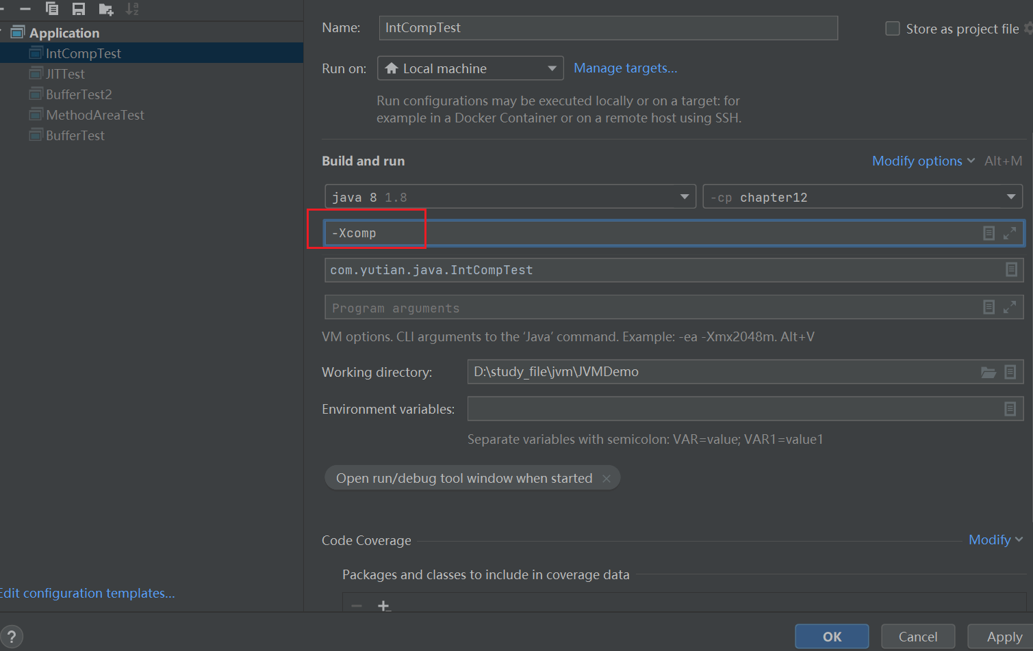Click the Save Configuration floppy disk icon
The image size is (1033, 651).
tap(79, 9)
